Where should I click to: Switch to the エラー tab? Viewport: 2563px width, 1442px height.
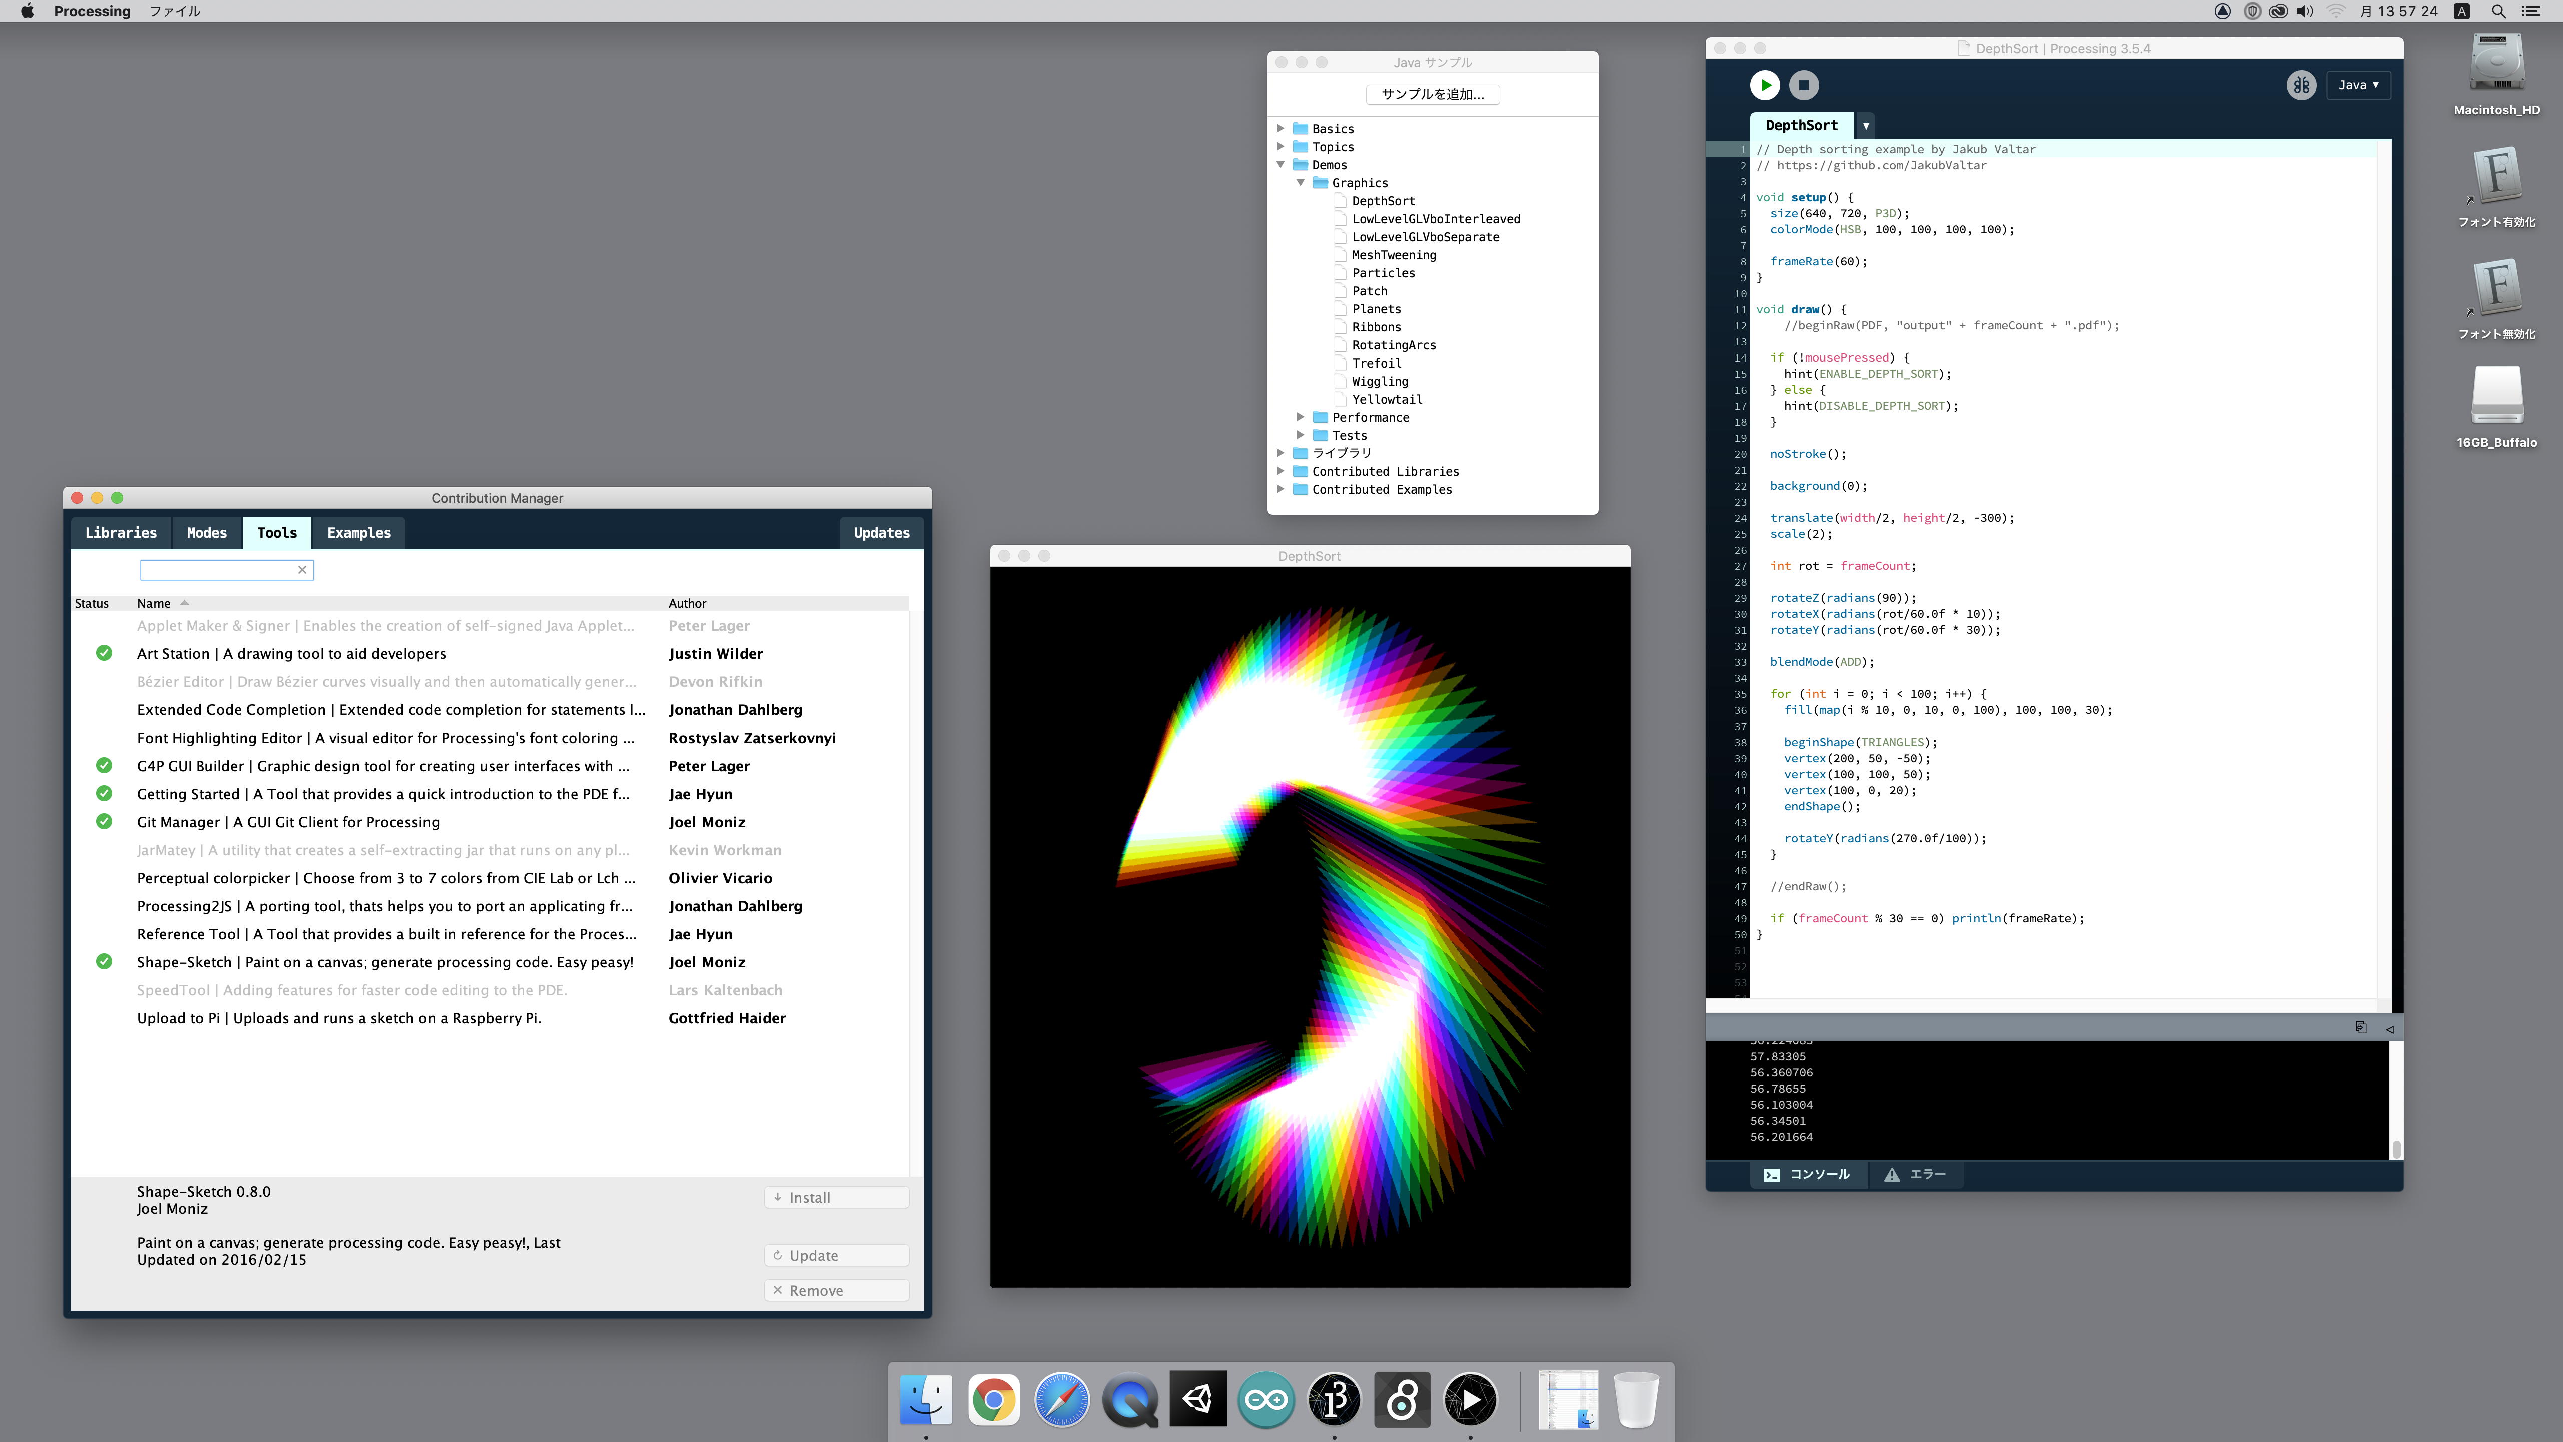[x=1915, y=1174]
